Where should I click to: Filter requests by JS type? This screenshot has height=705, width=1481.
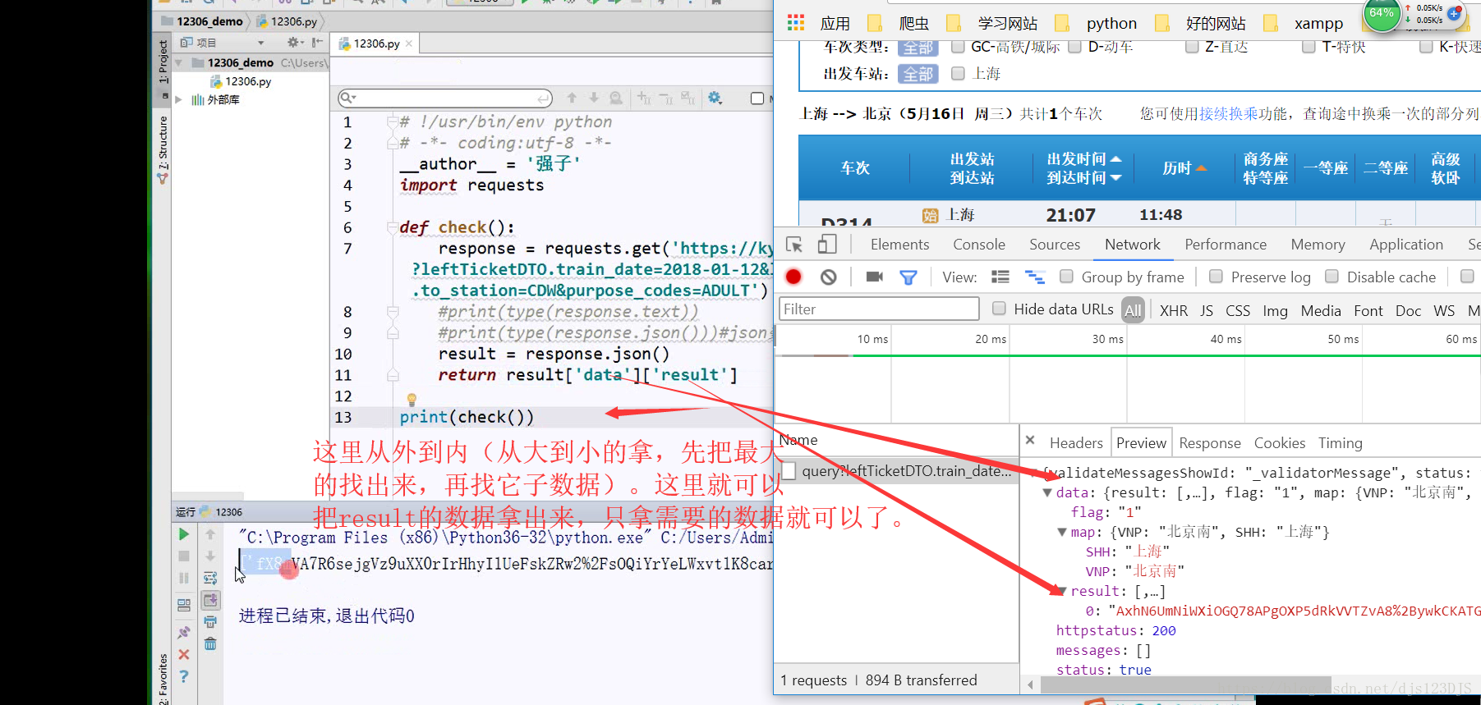1207,310
